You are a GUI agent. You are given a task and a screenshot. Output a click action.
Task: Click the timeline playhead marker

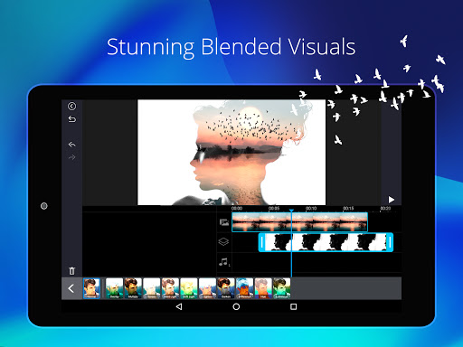(291, 211)
